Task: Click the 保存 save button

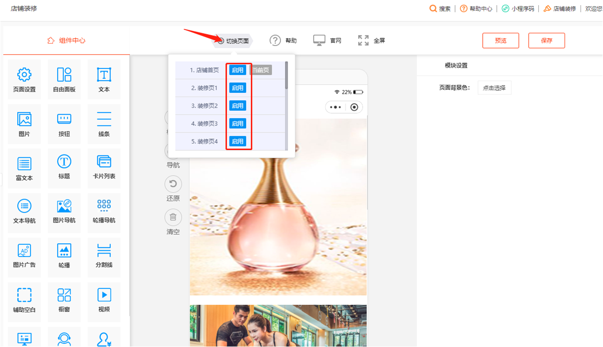Action: pyautogui.click(x=547, y=41)
